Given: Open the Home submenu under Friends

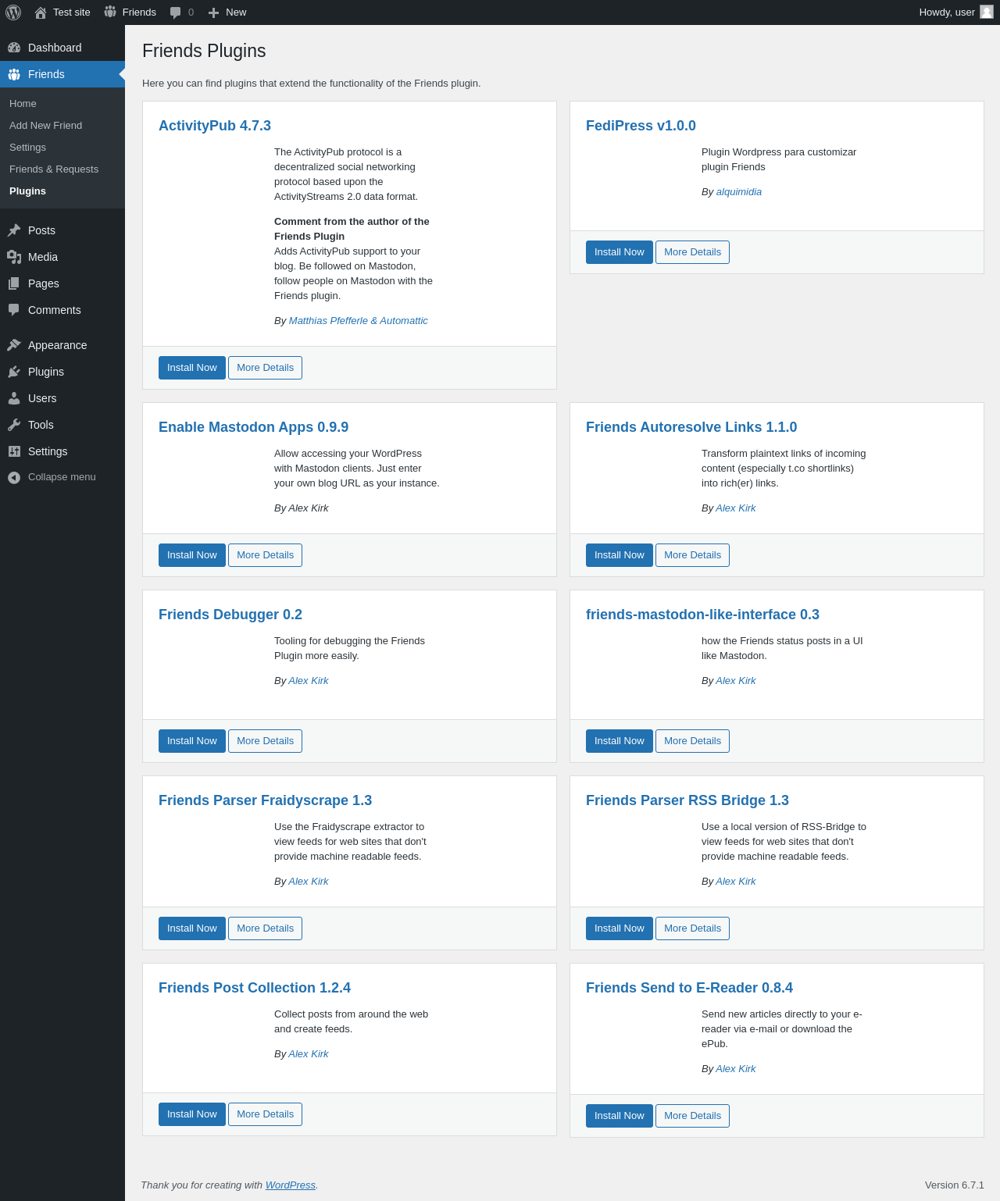Looking at the screenshot, I should [x=23, y=104].
